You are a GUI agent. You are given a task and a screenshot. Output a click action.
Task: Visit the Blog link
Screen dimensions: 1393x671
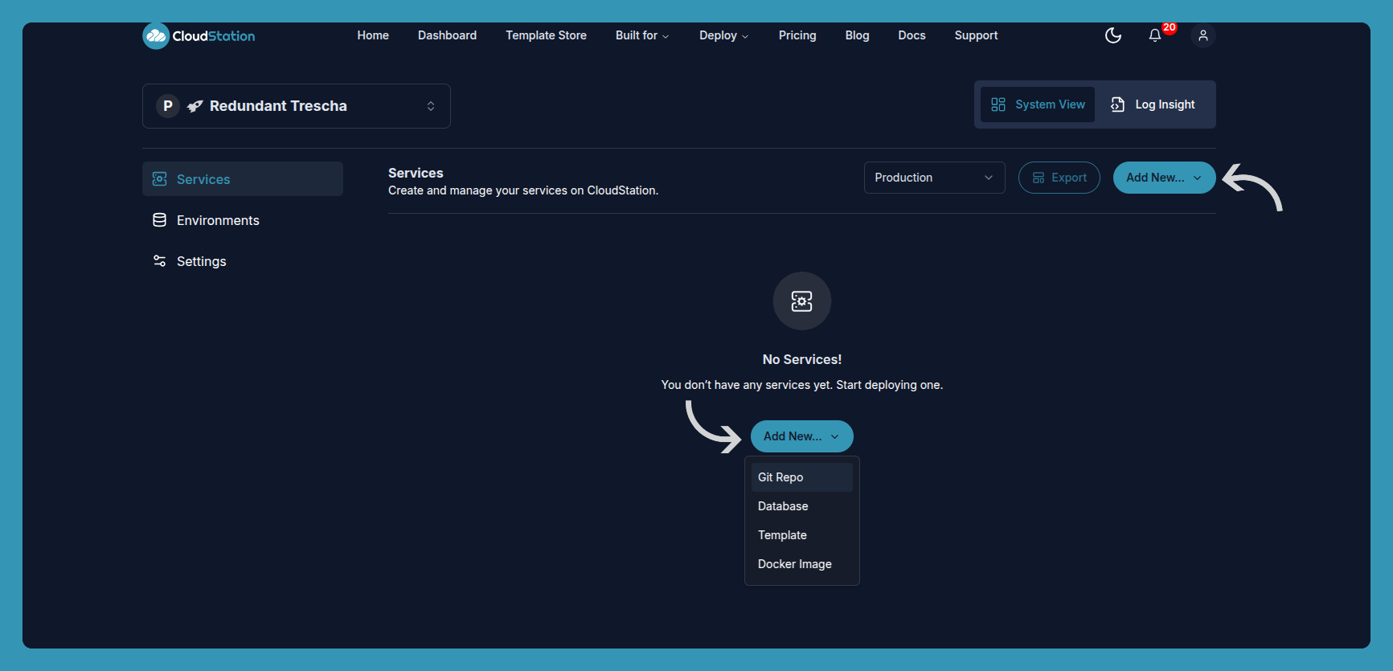[857, 35]
